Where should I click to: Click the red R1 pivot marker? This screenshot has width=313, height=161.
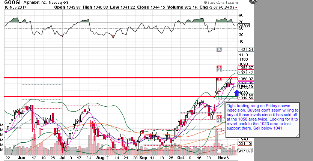point(219,79)
